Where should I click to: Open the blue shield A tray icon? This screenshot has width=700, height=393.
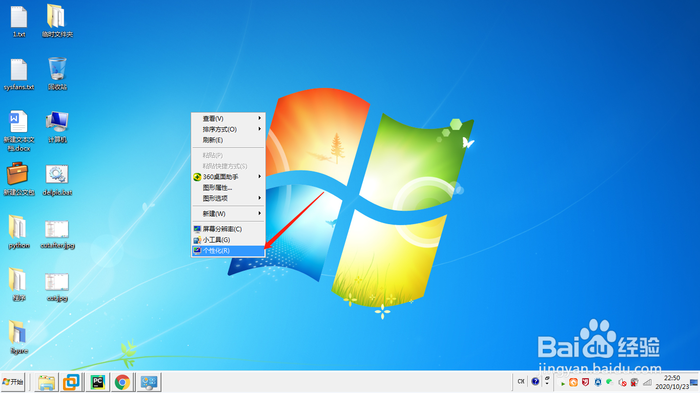point(598,382)
